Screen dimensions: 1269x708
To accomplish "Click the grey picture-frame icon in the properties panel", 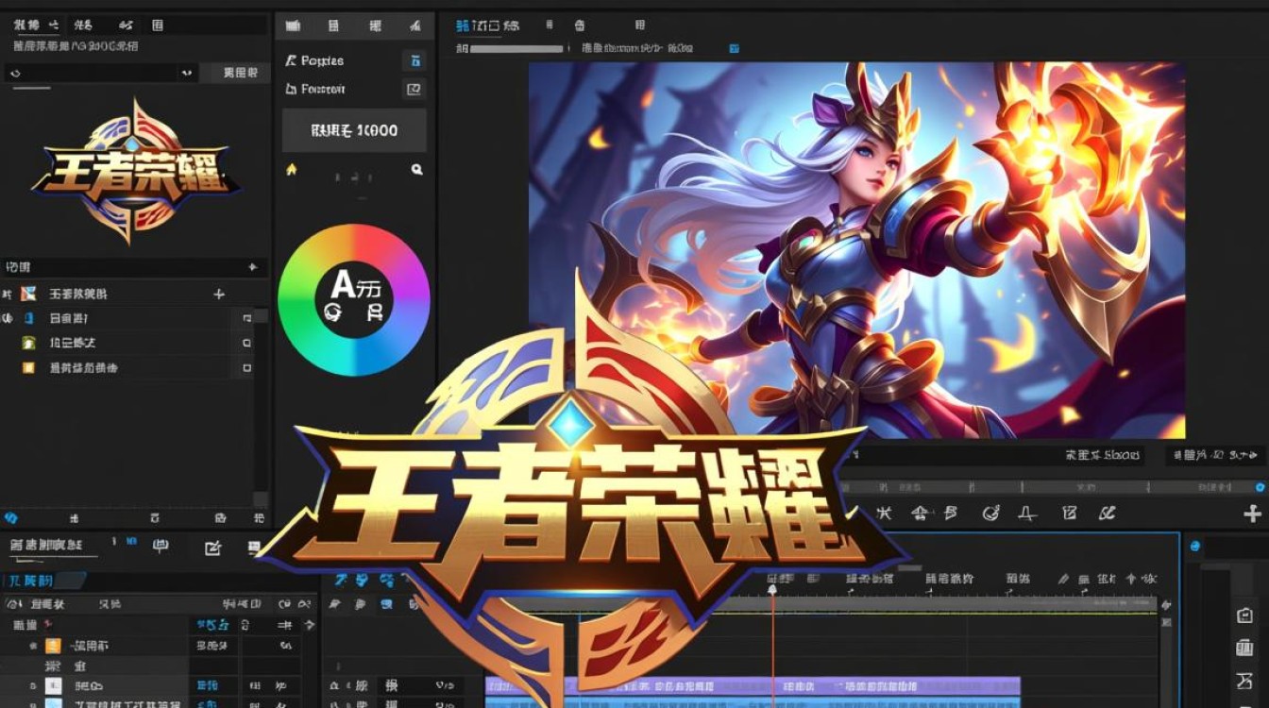I will point(414,89).
